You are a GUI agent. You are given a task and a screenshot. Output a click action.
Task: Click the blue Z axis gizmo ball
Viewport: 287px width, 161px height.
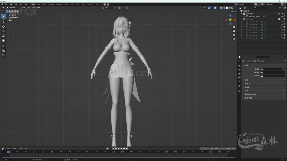click(230, 16)
